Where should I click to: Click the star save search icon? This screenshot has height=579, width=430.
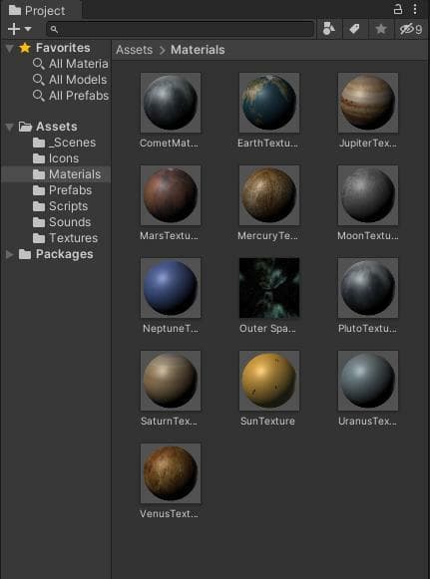click(381, 29)
